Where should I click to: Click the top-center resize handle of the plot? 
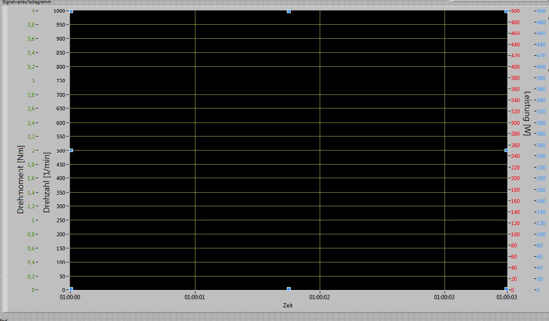[289, 12]
